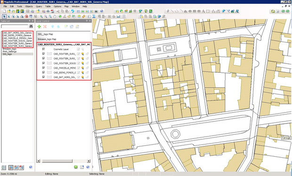Select the Zoom In magnifier tool
Viewport: 292px width, 176px height.
[x=41, y=16]
